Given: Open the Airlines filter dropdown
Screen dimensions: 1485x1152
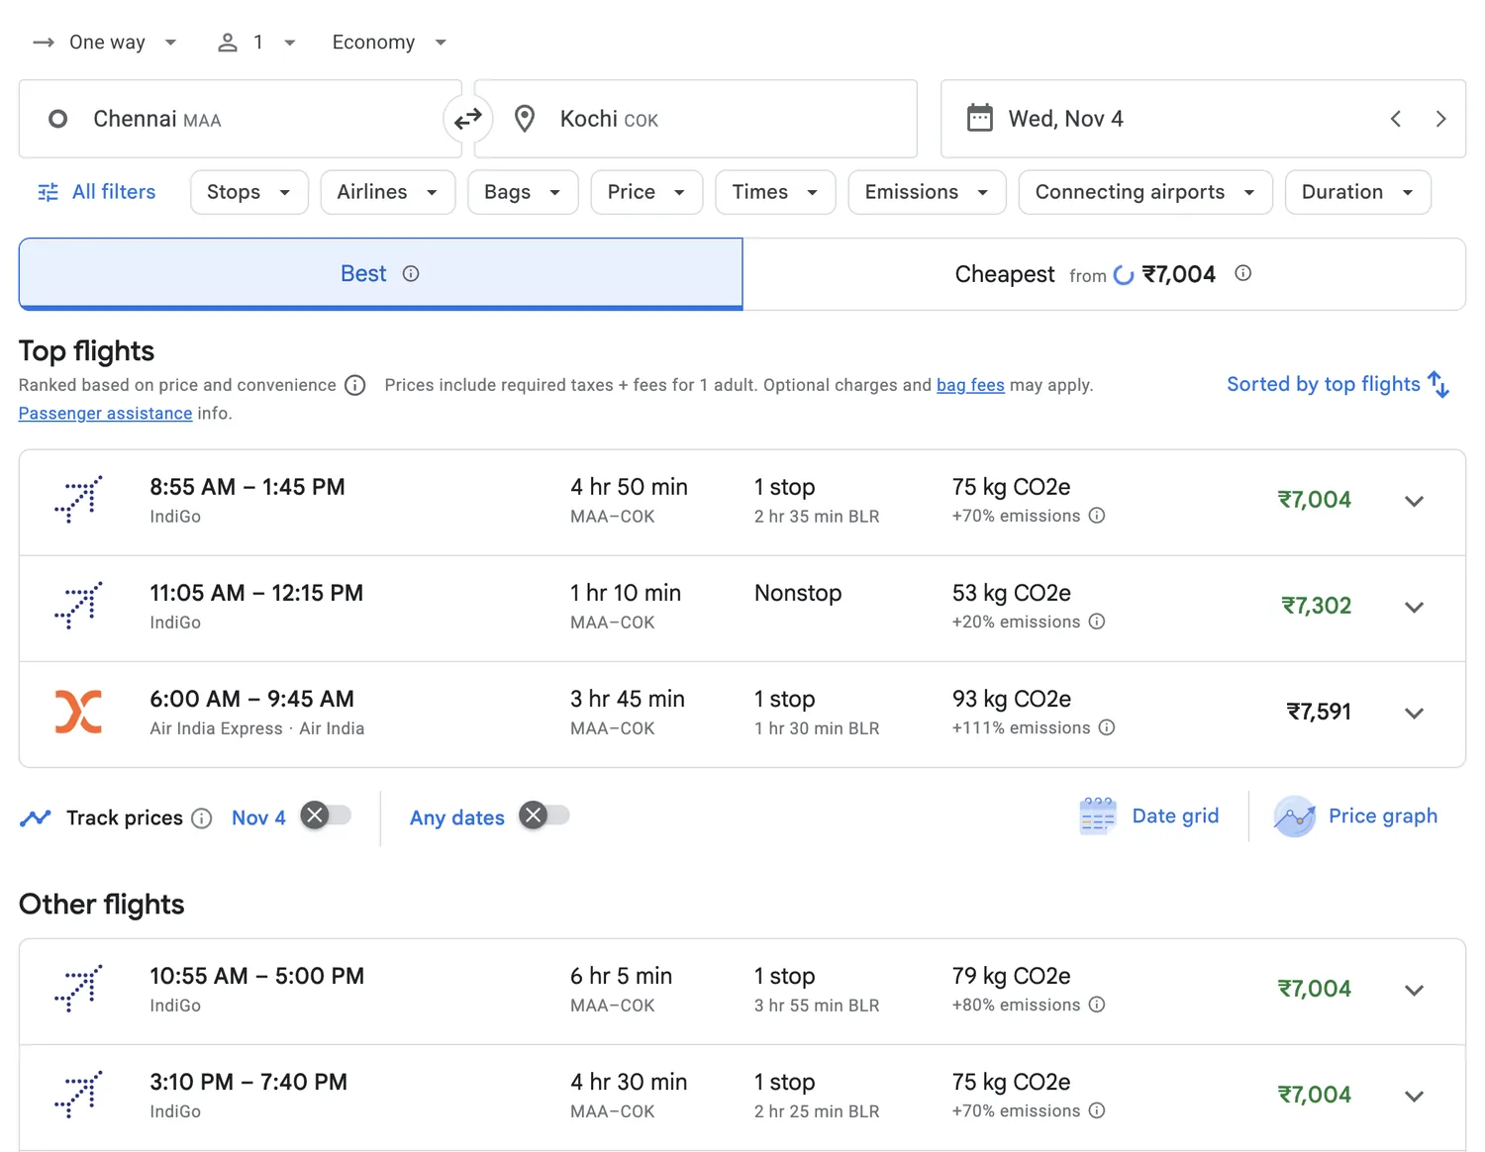Looking at the screenshot, I should pyautogui.click(x=388, y=192).
